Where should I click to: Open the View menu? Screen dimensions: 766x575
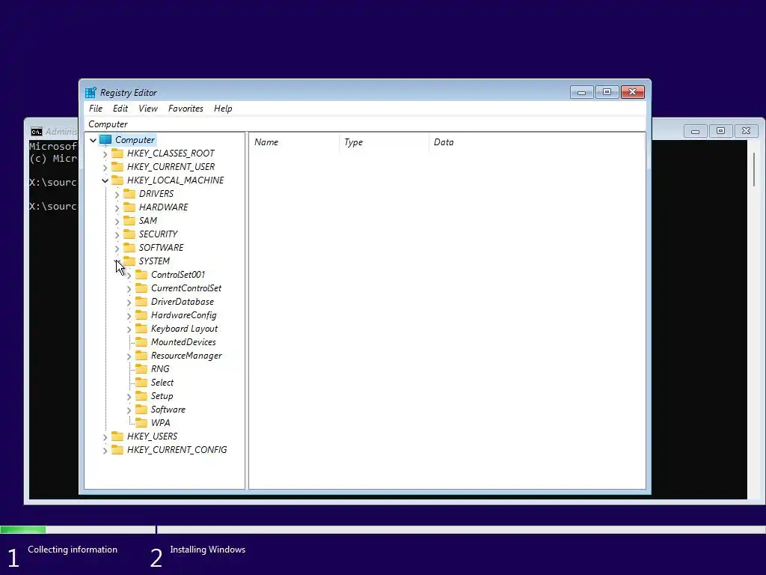coord(148,109)
